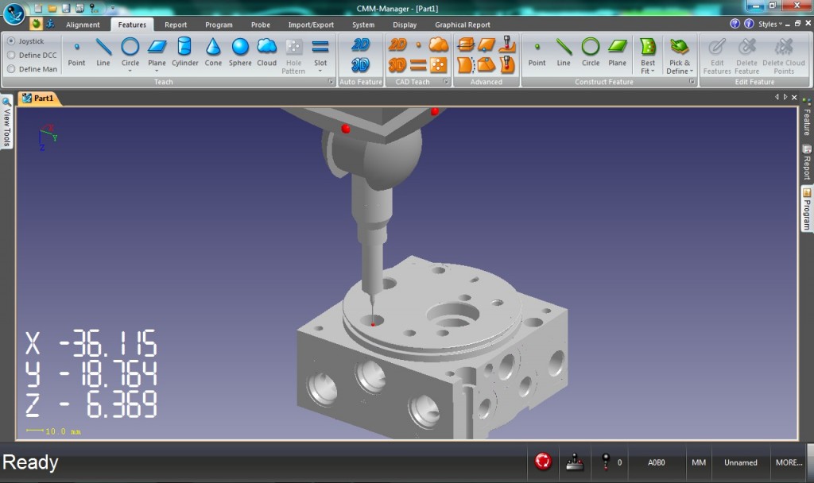Screen dimensions: 814x483
Task: Click the orange 3D CAD Teach icon
Action: pos(397,65)
